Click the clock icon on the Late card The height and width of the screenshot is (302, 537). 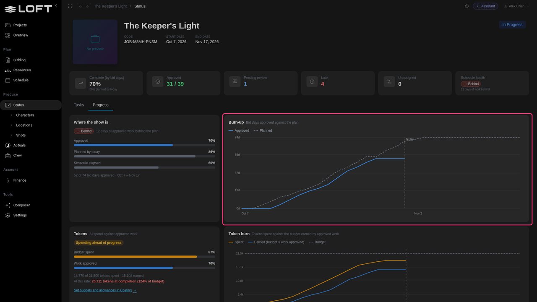coord(312,82)
